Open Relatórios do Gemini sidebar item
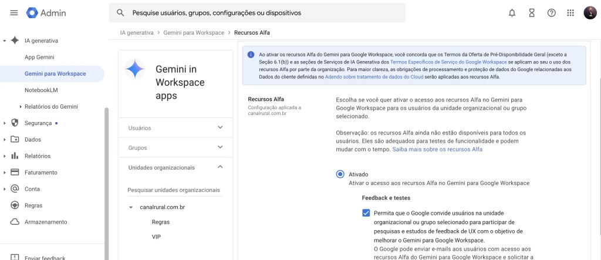The image size is (601, 260). pyautogui.click(x=51, y=107)
